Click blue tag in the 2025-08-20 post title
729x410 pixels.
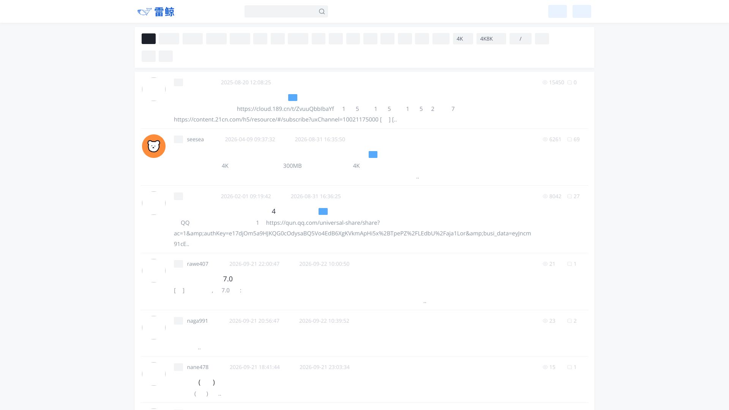click(x=293, y=98)
